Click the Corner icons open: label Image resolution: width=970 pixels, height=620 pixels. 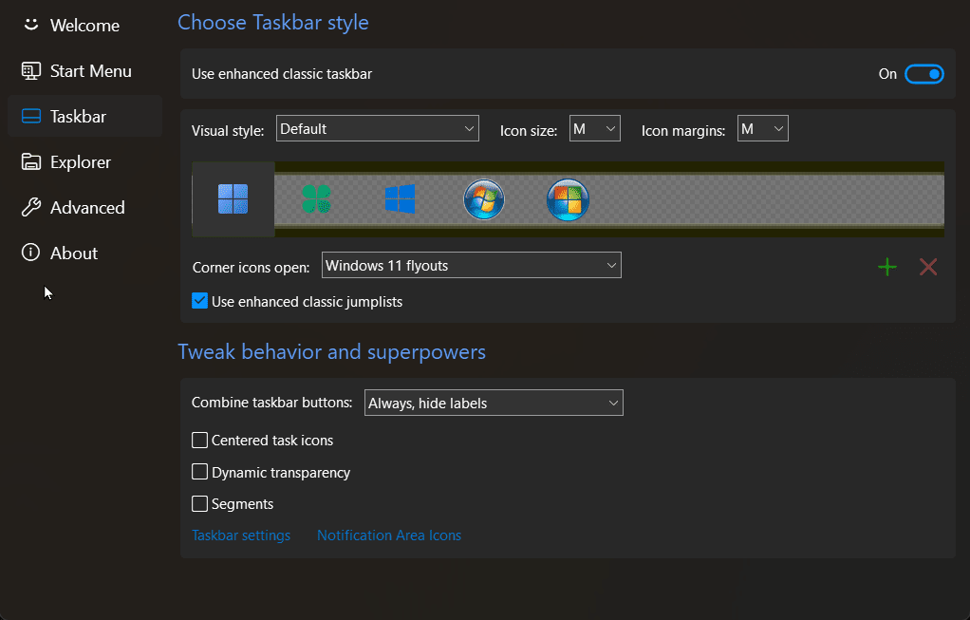252,268
